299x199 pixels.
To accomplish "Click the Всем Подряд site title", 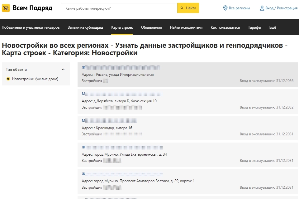I will [x=32, y=8].
